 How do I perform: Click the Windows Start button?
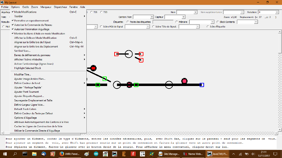tap(4, 153)
